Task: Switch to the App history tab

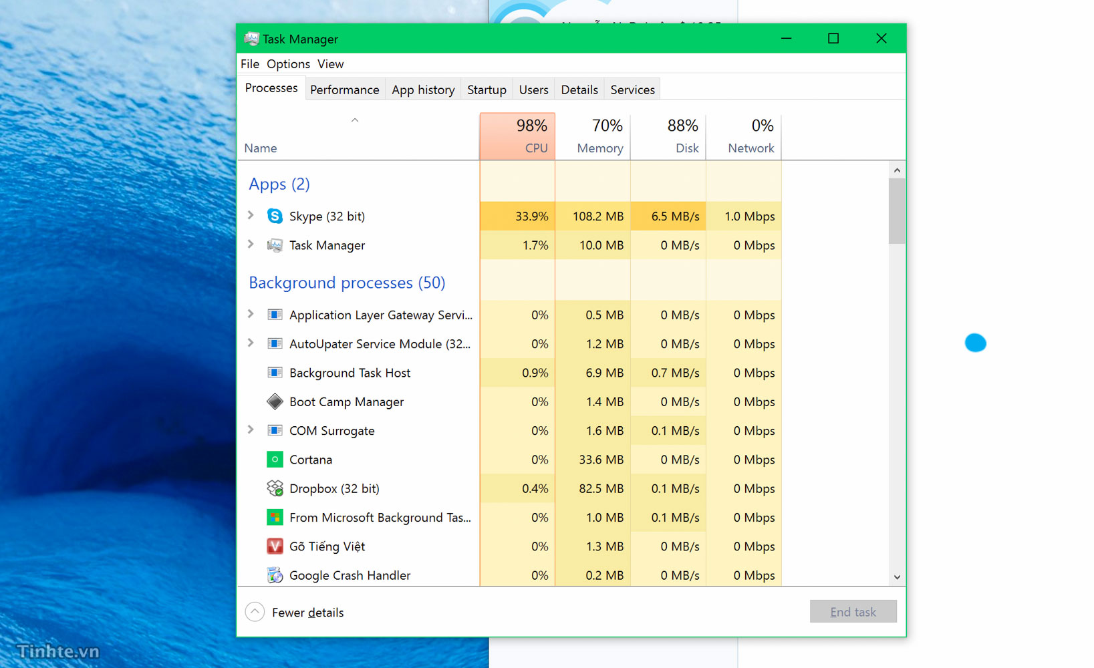Action: coord(423,90)
